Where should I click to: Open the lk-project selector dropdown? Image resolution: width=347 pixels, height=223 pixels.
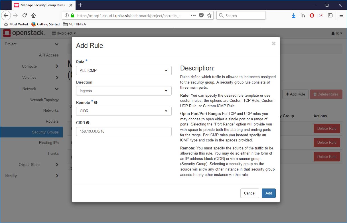click(64, 33)
